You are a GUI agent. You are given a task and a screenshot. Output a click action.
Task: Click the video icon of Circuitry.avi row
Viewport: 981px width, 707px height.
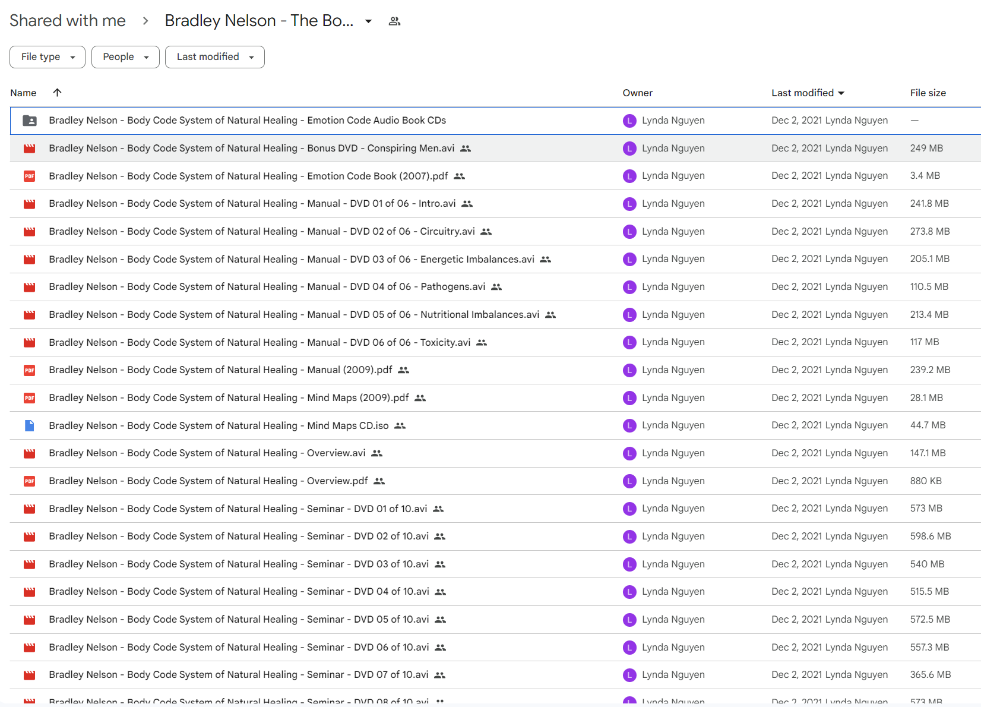pyautogui.click(x=29, y=232)
